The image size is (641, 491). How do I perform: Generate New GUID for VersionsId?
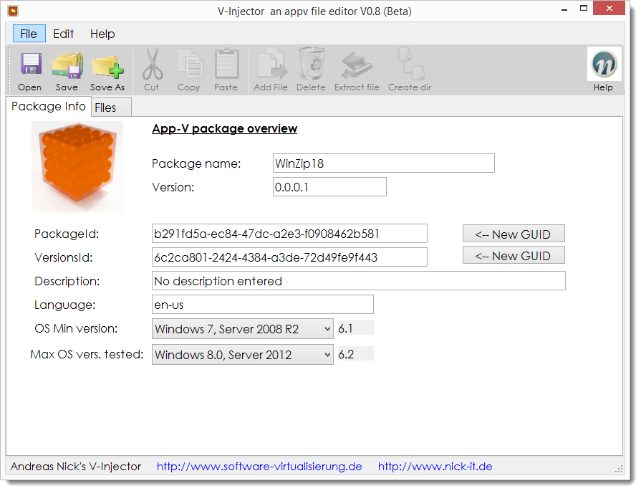pos(514,255)
